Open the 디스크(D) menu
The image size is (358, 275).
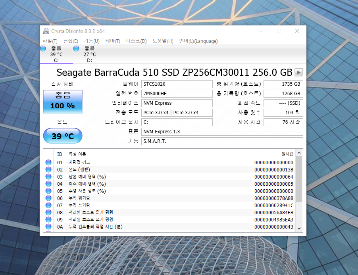coord(136,41)
